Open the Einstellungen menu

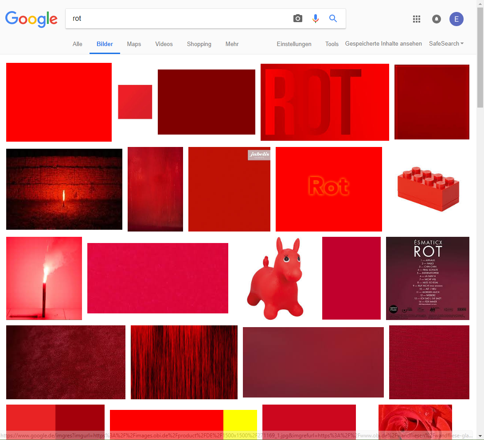point(294,44)
